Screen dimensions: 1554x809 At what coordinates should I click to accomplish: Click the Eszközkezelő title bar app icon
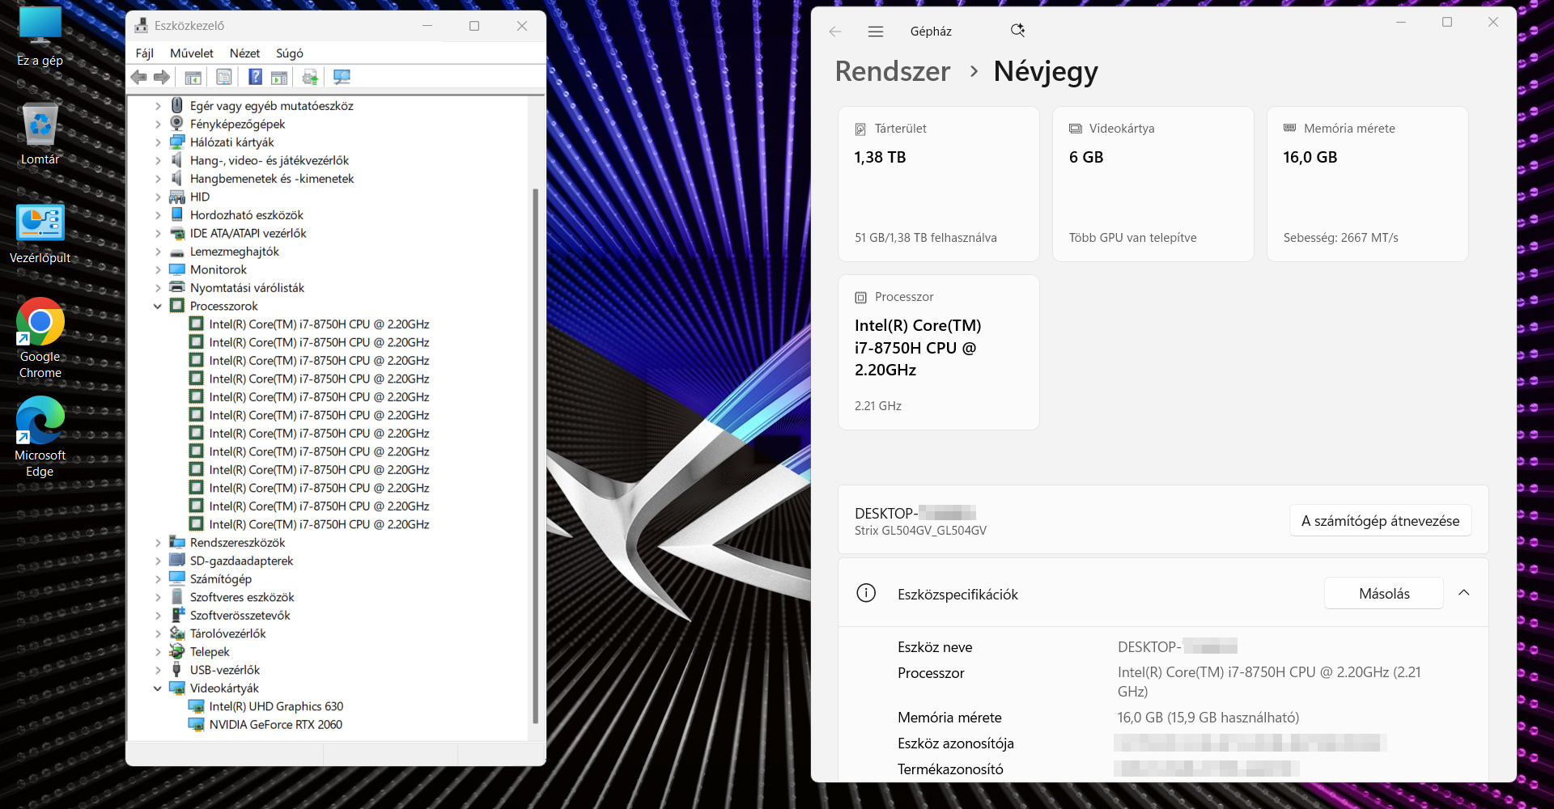pyautogui.click(x=141, y=26)
